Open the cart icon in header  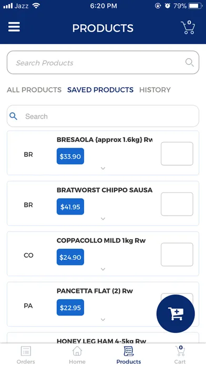click(x=188, y=27)
